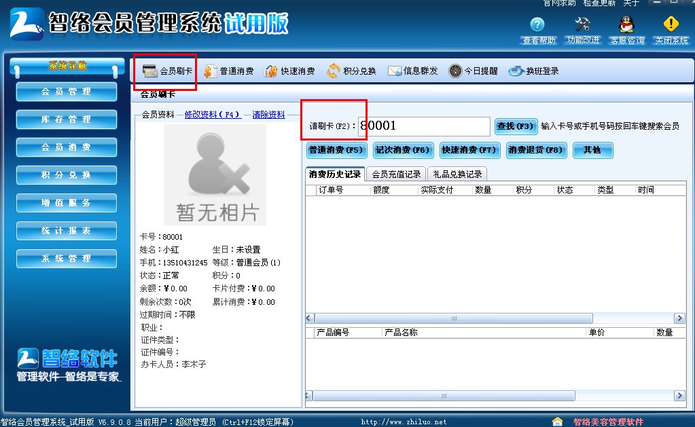The image size is (695, 427).
Task: Click the 办卡人员：李木子 text
Action: [x=173, y=365]
